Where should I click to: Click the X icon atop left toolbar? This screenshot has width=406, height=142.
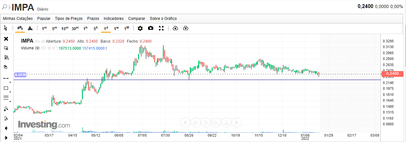[6, 39]
